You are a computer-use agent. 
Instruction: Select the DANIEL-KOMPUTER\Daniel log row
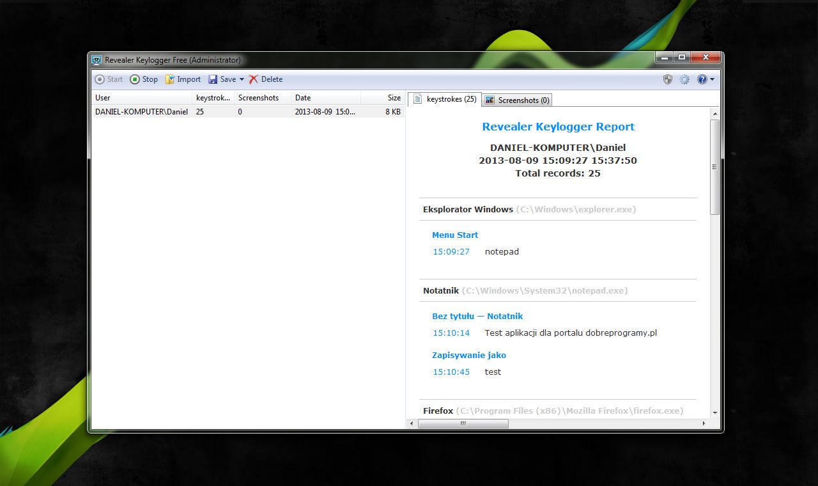pyautogui.click(x=248, y=111)
